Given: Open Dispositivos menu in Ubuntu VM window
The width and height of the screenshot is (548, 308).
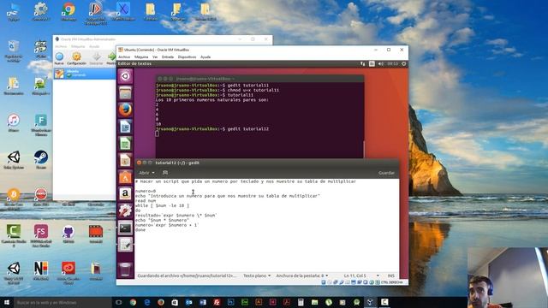Looking at the screenshot, I should [x=187, y=57].
